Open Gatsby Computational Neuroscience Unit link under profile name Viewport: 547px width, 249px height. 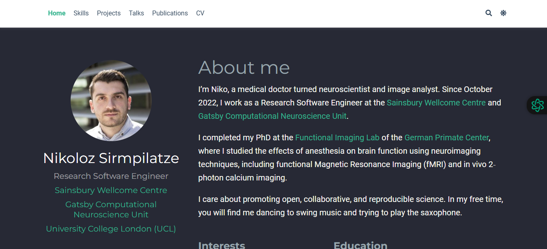coord(111,210)
